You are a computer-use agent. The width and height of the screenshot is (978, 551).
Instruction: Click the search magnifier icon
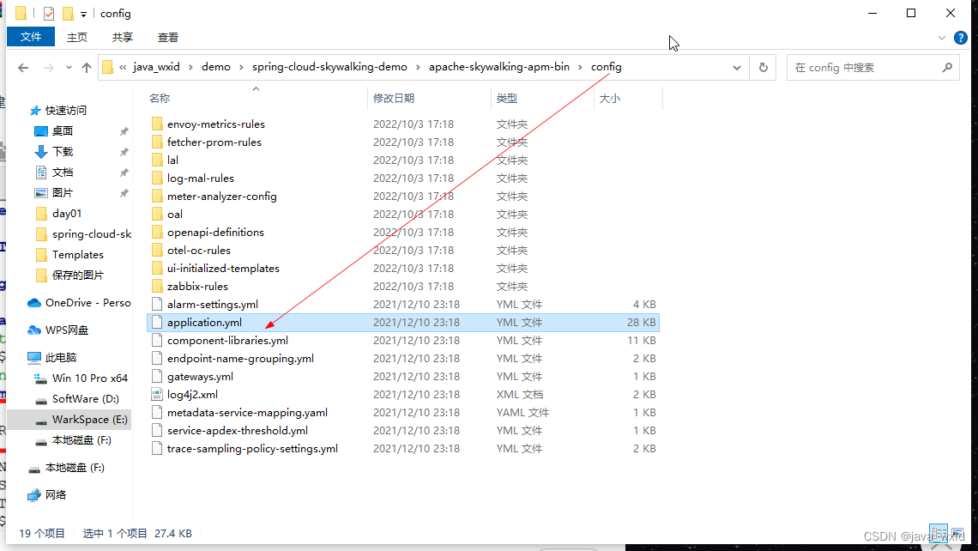coord(947,68)
